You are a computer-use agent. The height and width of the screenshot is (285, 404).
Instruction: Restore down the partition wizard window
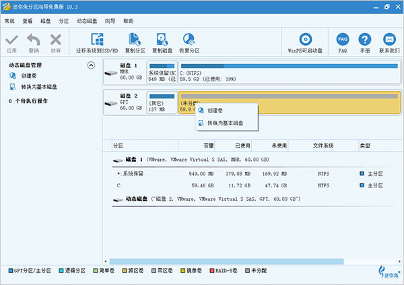(x=387, y=7)
